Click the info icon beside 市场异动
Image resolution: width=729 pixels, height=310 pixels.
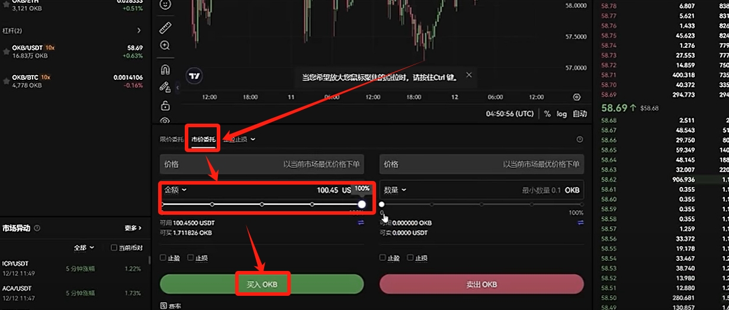point(37,228)
